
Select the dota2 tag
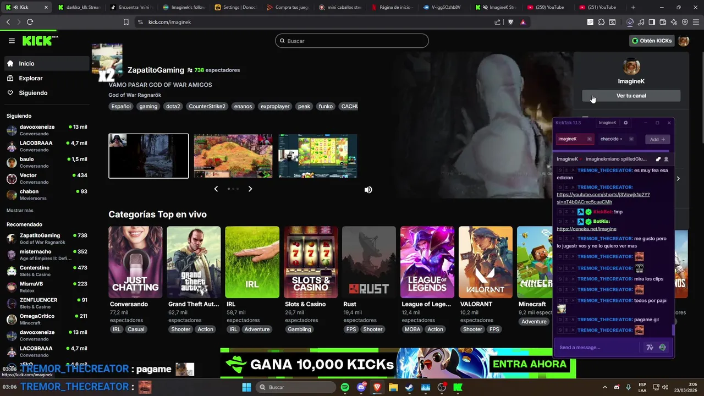(x=173, y=106)
